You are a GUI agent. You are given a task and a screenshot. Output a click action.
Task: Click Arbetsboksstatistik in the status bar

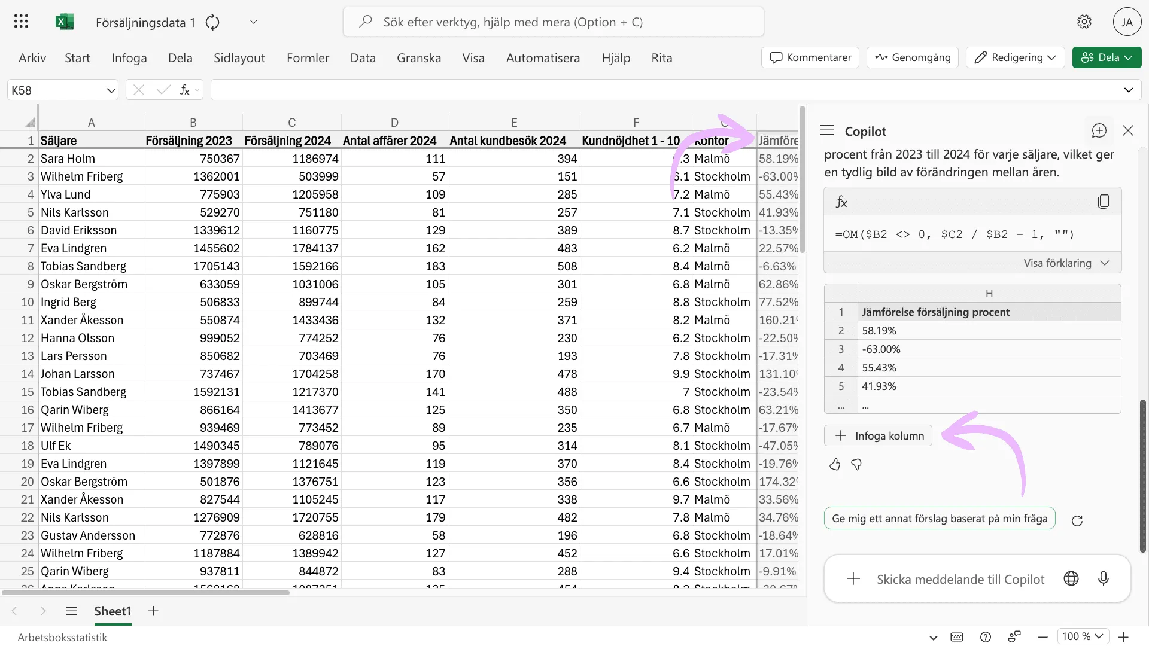pyautogui.click(x=62, y=637)
